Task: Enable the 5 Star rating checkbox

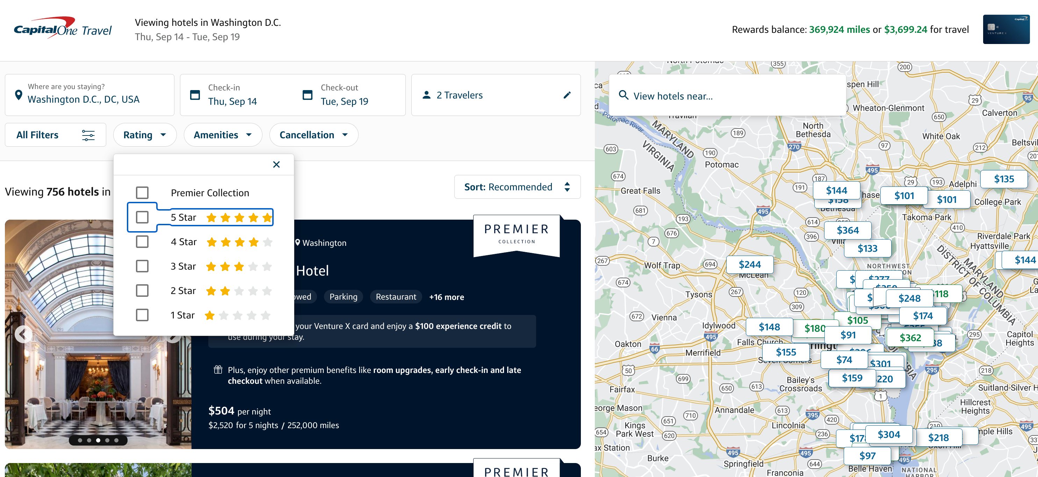Action: 142,217
